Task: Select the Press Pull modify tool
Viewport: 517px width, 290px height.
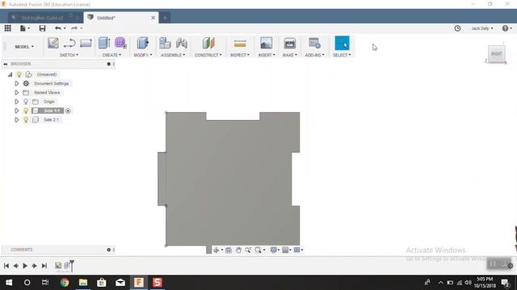Action: [142, 43]
